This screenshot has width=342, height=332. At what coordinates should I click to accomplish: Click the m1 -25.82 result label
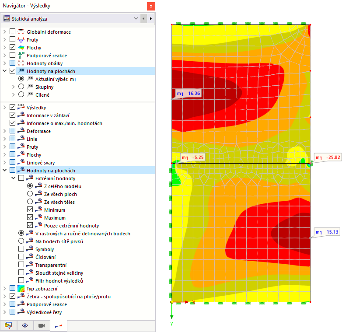coord(328,157)
